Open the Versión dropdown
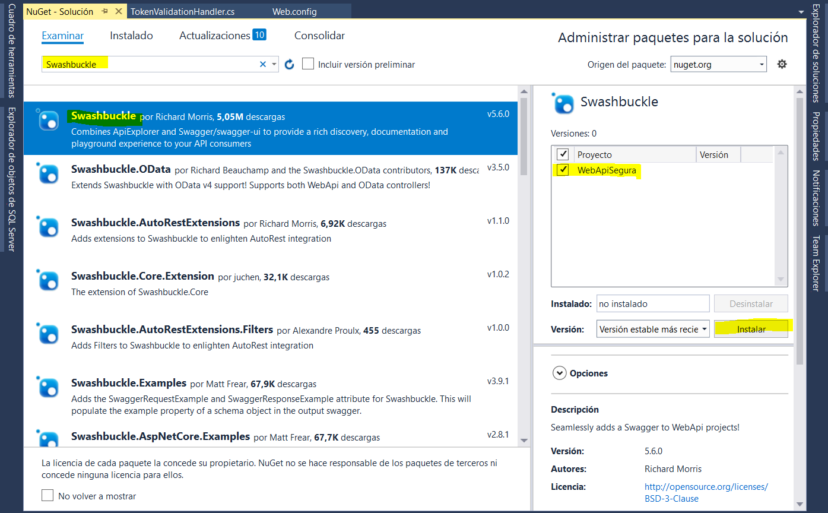This screenshot has height=513, width=828. (653, 329)
